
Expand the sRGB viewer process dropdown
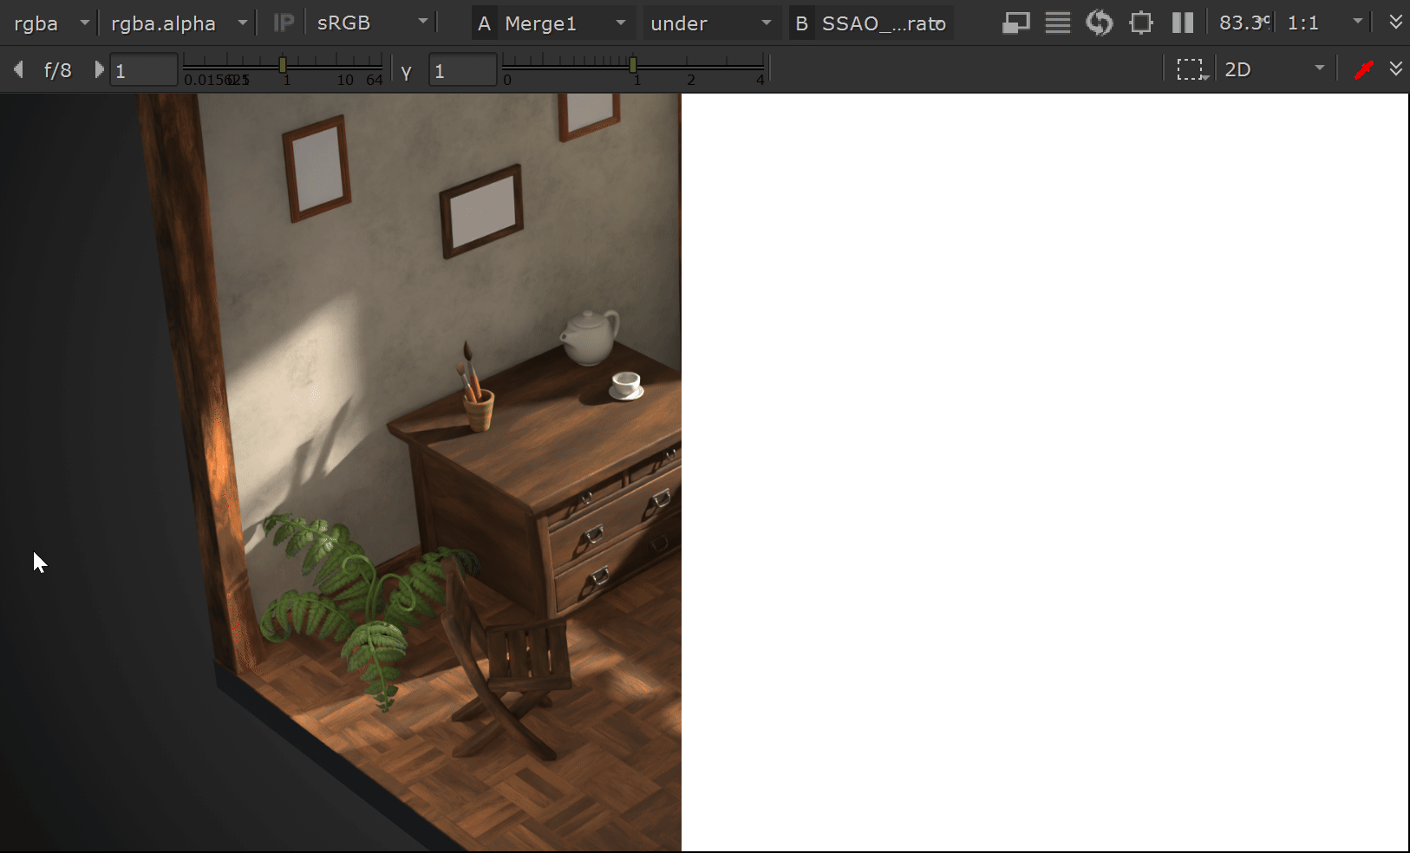[371, 23]
